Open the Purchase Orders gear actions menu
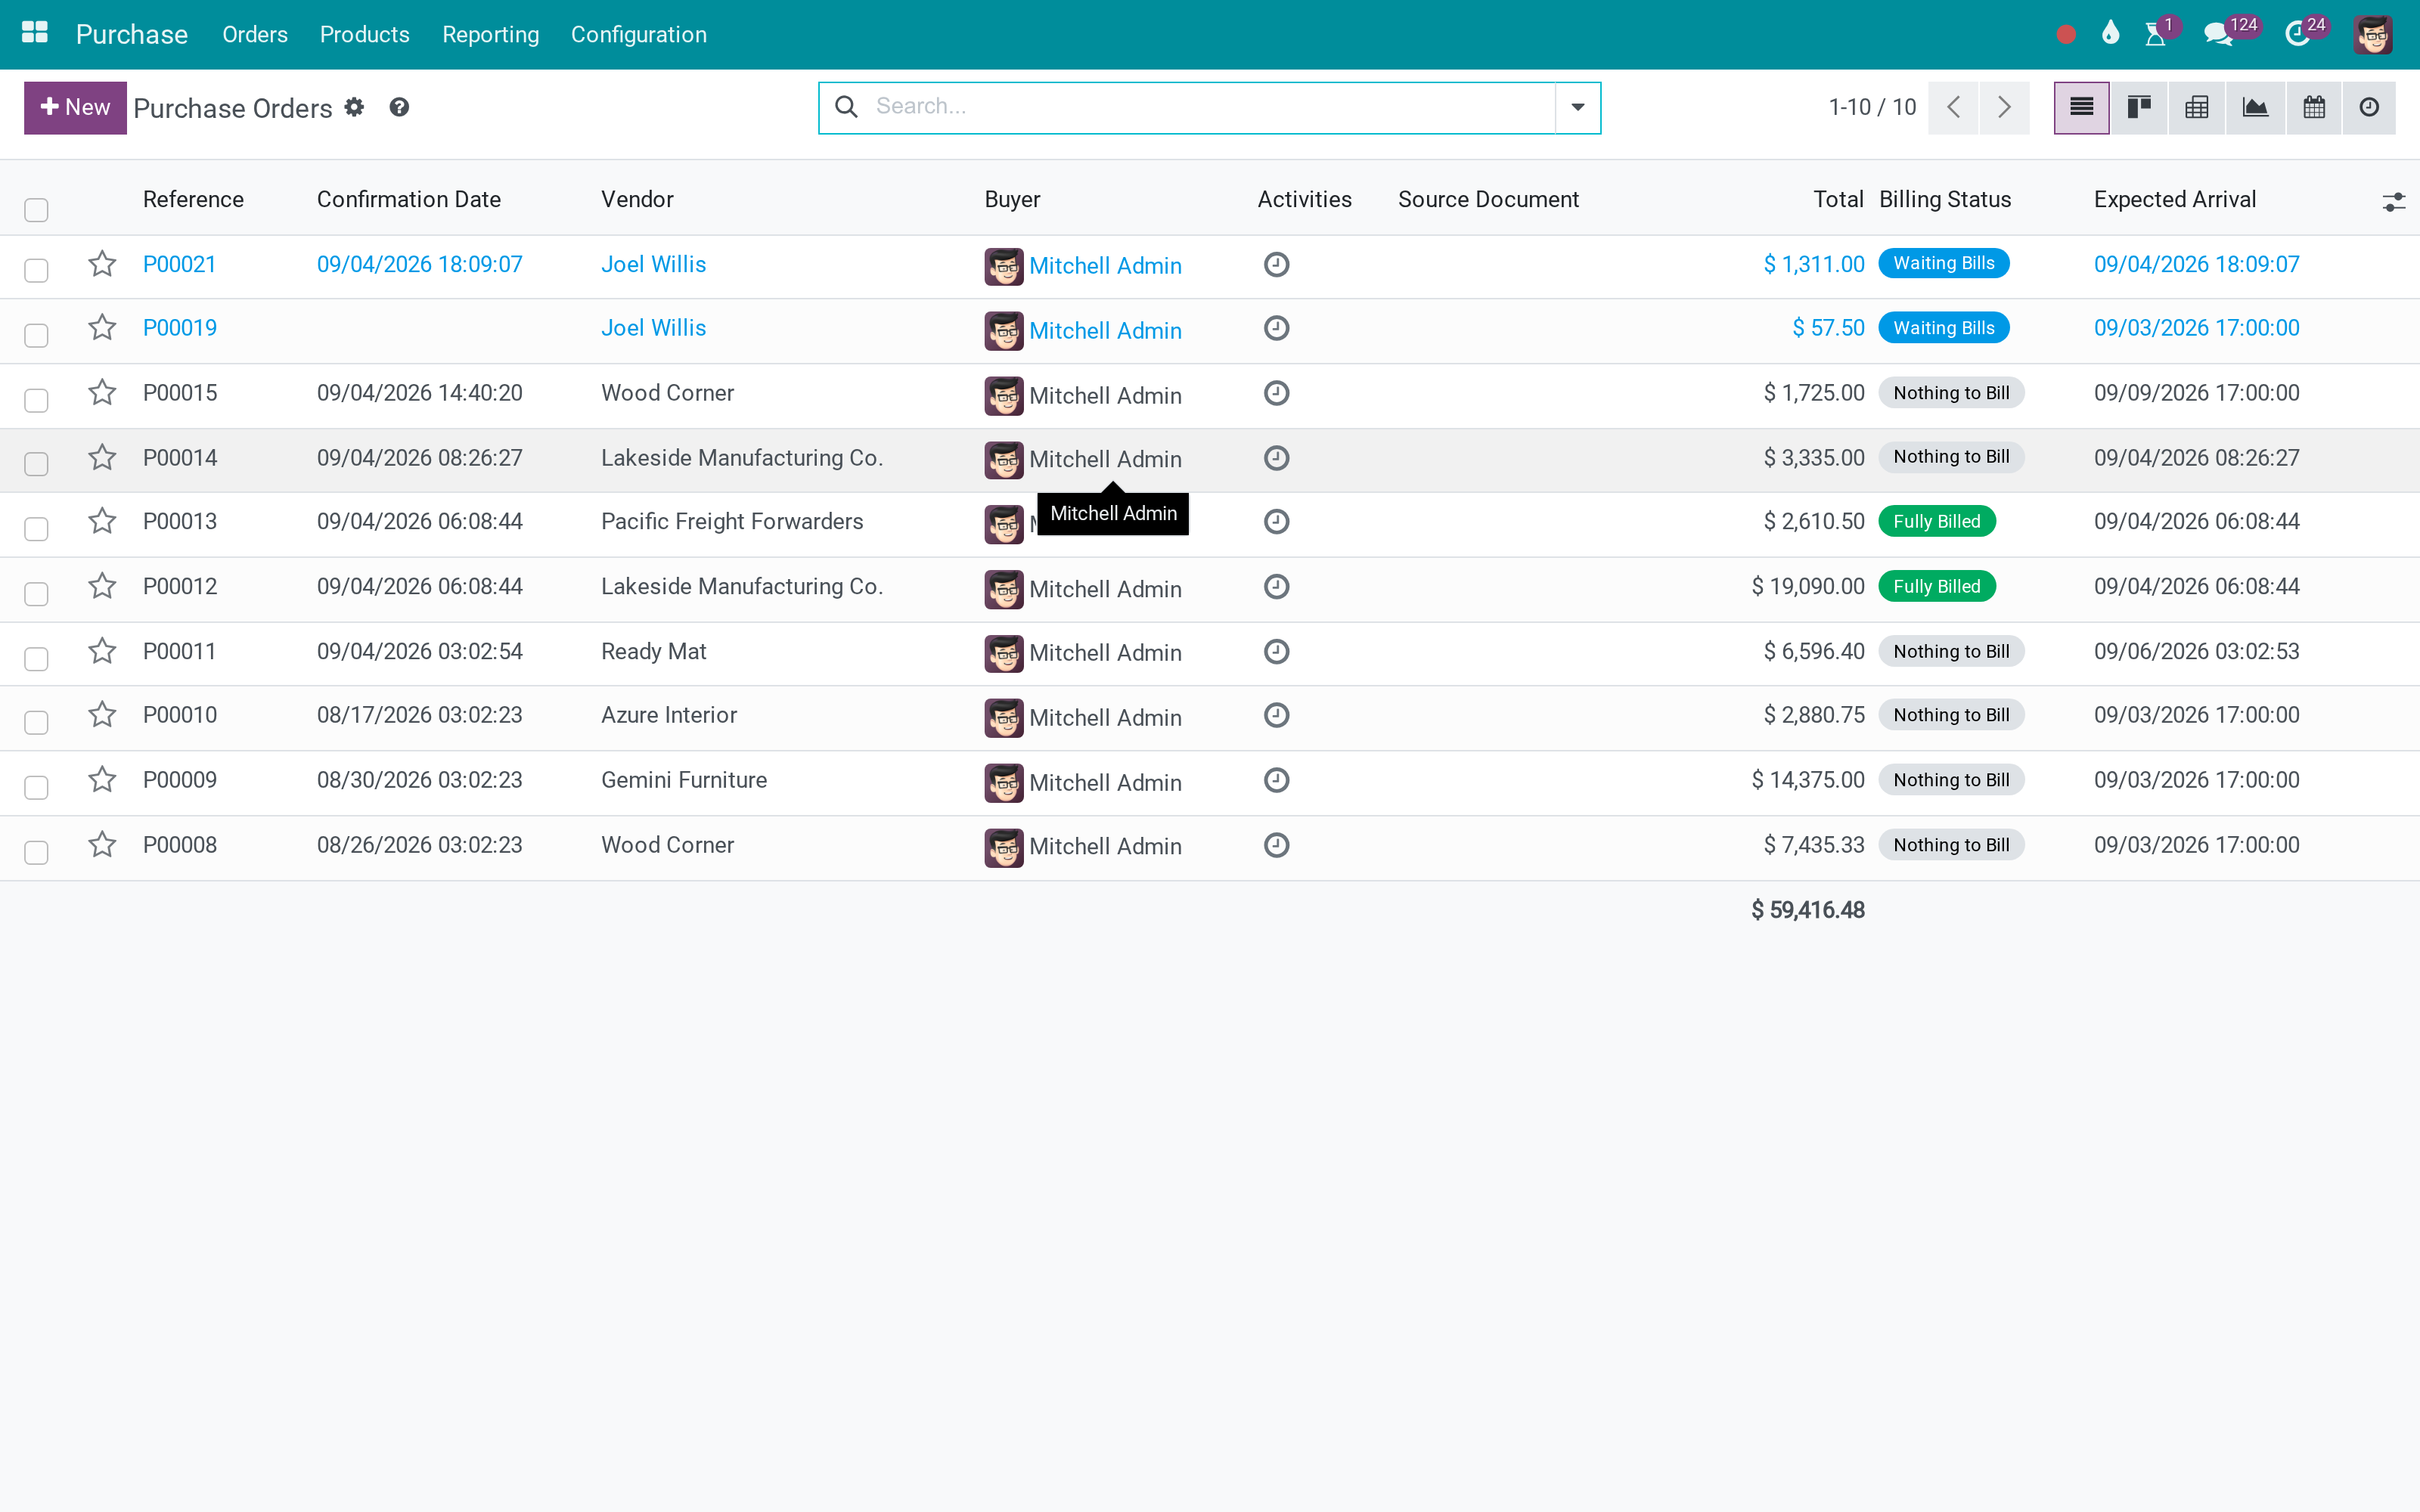The image size is (2420, 1512). 354,107
